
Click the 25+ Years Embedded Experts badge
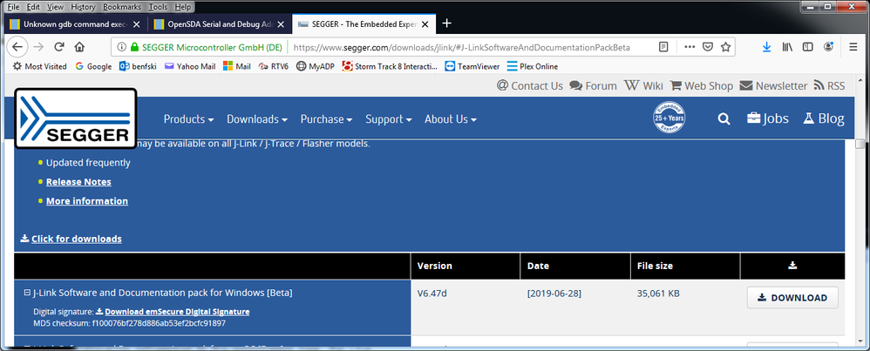(x=669, y=118)
